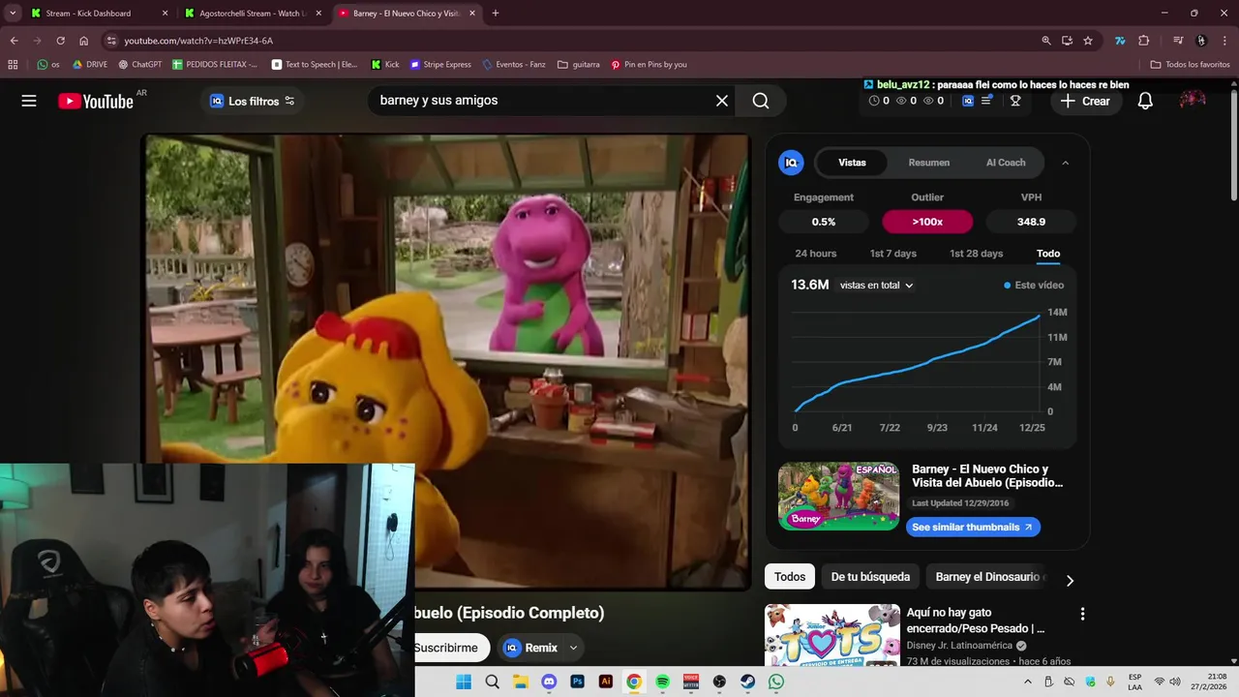Open the YouTube hamburger guide menu
Screen dimensions: 1239x697
[x=29, y=101]
